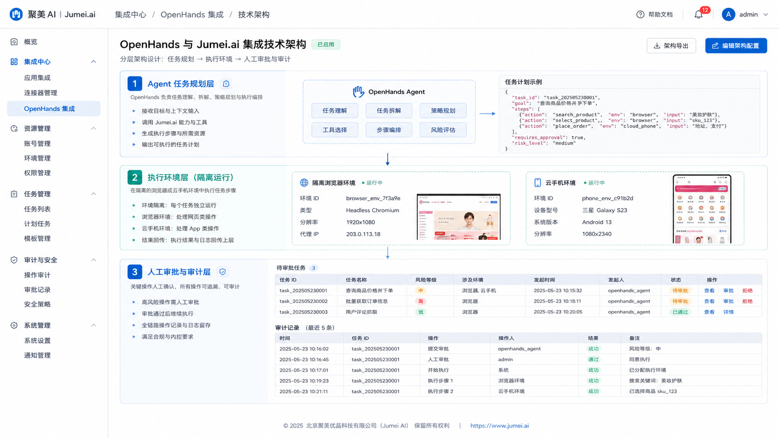Click environment ID browser_env_7f3a9e
The height and width of the screenshot is (438, 779).
[373, 198]
